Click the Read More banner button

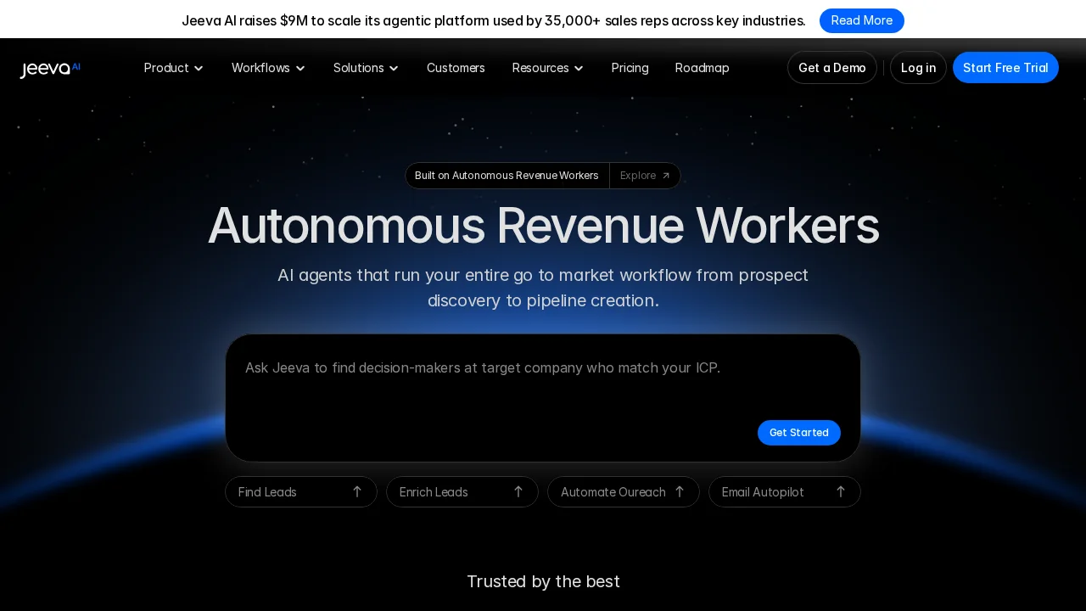point(861,20)
